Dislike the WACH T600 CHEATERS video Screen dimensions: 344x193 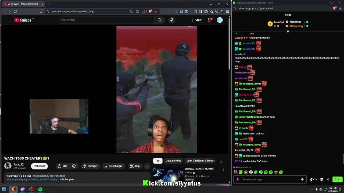74,166
